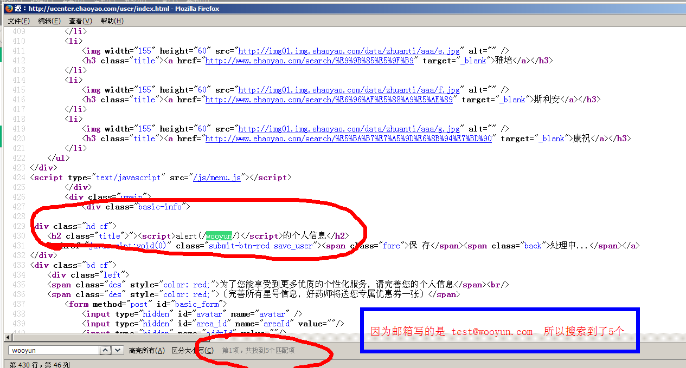Click "submit-btn-red save_user" class value
The width and height of the screenshot is (686, 368).
pyautogui.click(x=261, y=246)
